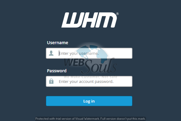Viewport: 181px width, 121px height.
Task: Click the "Enter your account password." placeholder
Action: coord(86,81)
